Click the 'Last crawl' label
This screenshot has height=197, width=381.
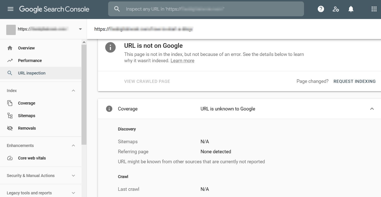[x=128, y=189]
